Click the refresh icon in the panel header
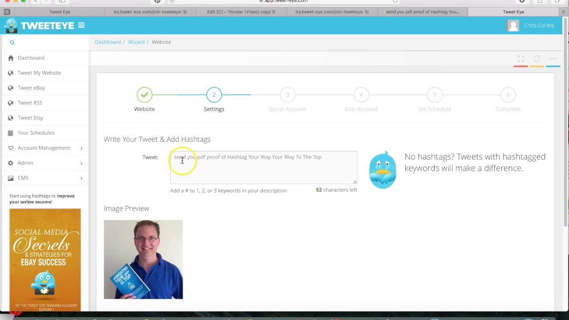This screenshot has height=320, width=569. [x=537, y=59]
